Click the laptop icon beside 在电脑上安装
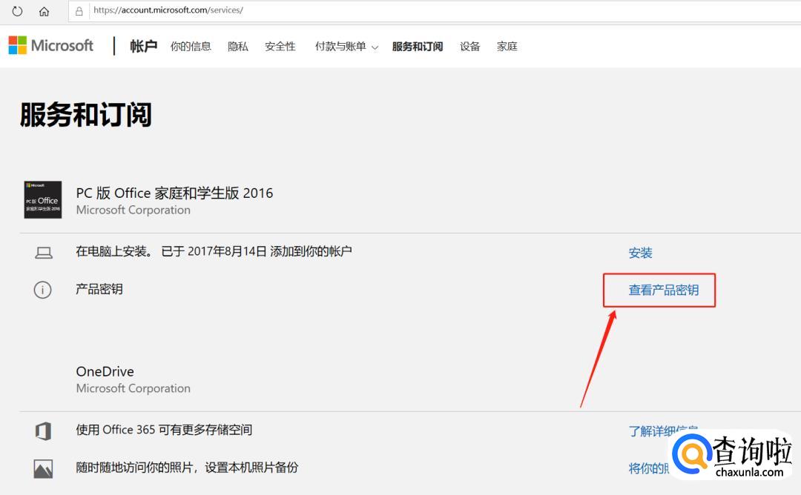 pyautogui.click(x=44, y=253)
